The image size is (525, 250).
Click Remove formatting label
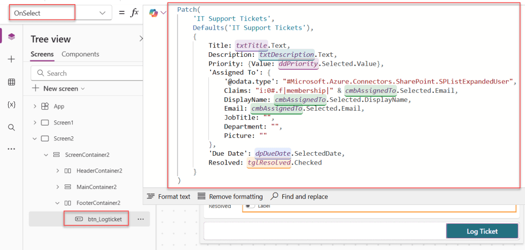click(236, 196)
